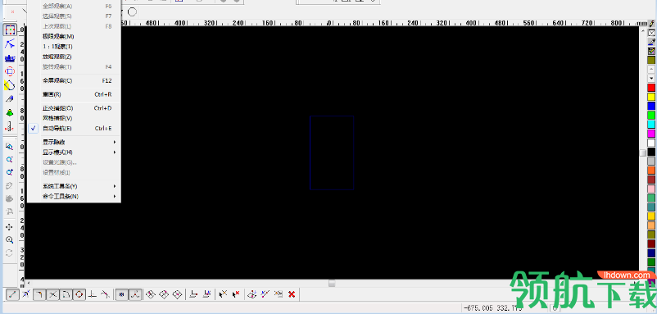Click the tangent snap icon in bottom toolbar

pyautogui.click(x=105, y=294)
